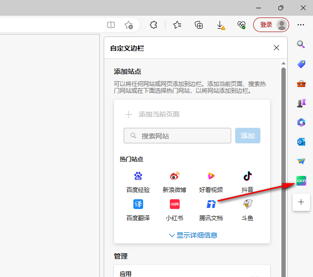This screenshot has height=277, width=313.
Task: Restore down the browser window
Action: pyautogui.click(x=281, y=8)
